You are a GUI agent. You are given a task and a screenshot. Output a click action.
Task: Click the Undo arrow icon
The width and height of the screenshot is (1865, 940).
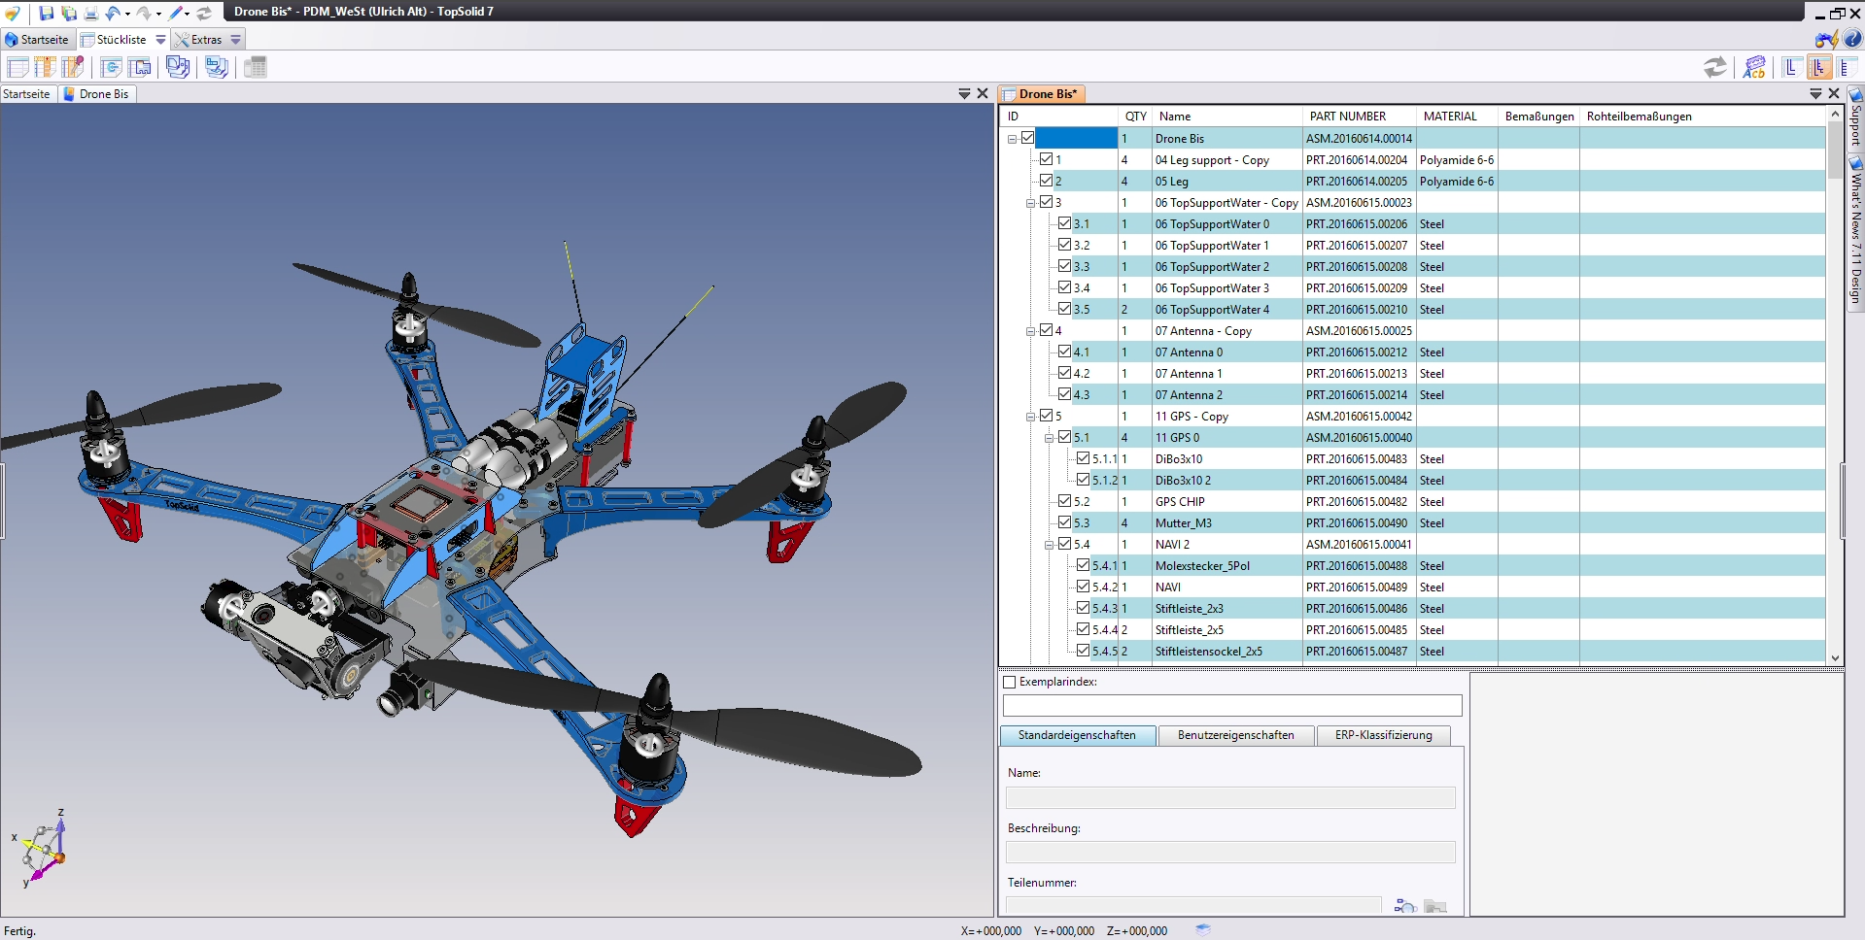coord(113,13)
